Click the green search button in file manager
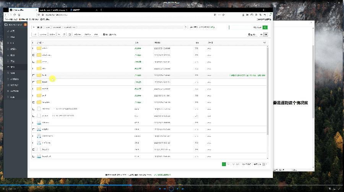This screenshot has width=344, height=192. 265,27
